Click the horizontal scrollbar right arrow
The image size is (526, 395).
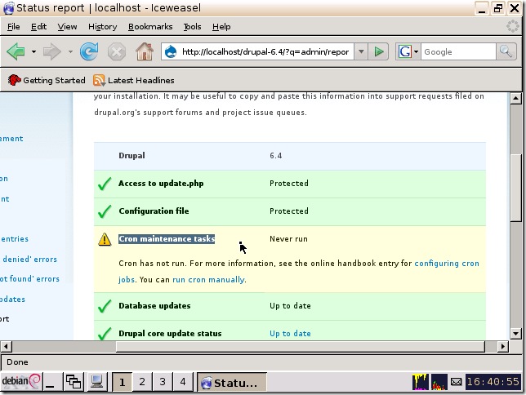[x=502, y=346]
